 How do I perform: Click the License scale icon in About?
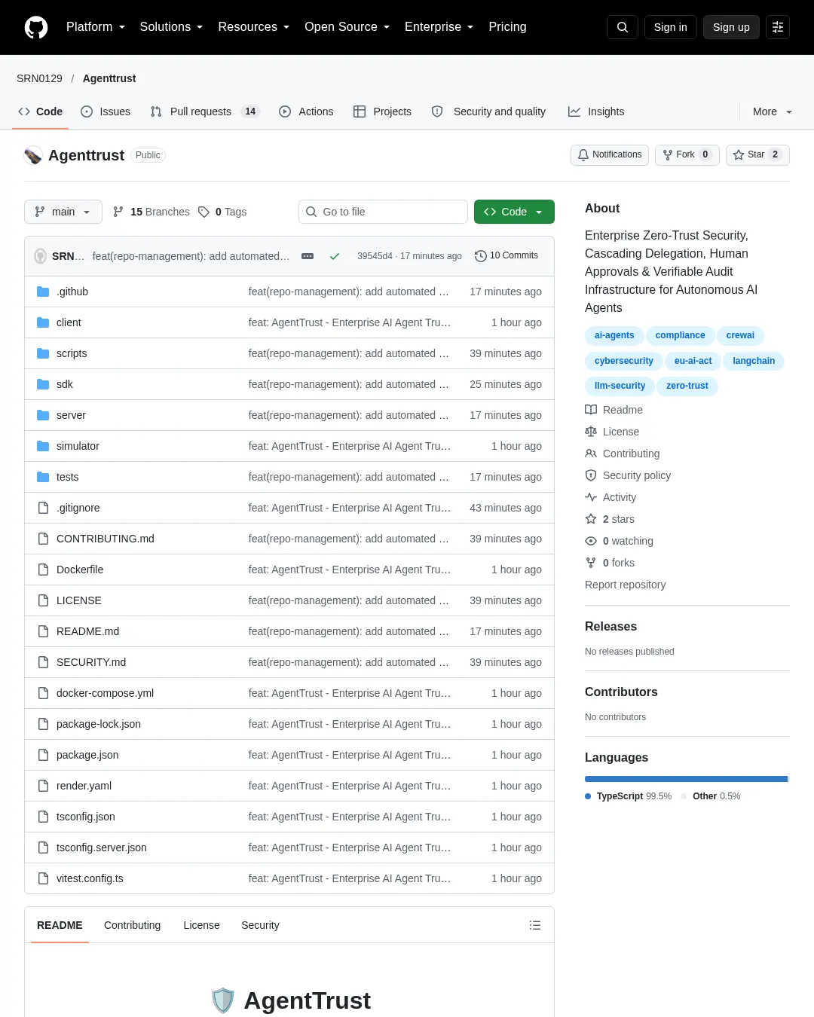(591, 432)
